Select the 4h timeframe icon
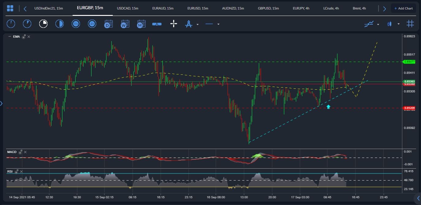Screen dimensions: 421x205 [x=92, y=24]
